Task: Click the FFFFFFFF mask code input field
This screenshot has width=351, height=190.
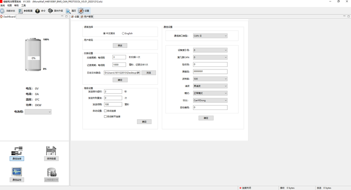Action: [210, 72]
